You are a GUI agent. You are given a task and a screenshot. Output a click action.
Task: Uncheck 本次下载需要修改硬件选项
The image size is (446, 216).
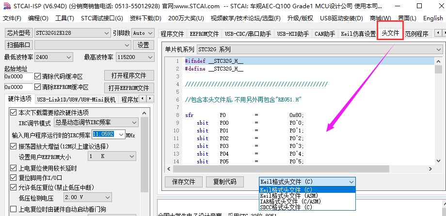[x=14, y=112]
